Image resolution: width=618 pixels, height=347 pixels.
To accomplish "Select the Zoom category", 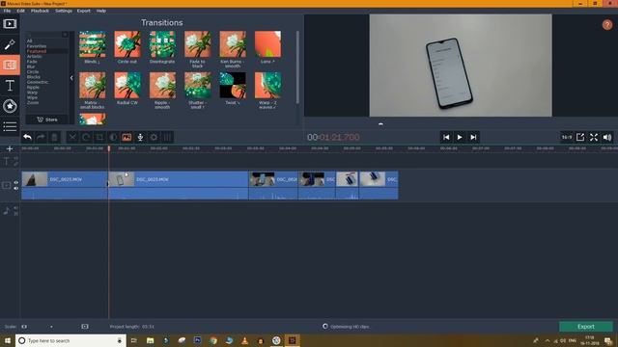I will click(33, 103).
